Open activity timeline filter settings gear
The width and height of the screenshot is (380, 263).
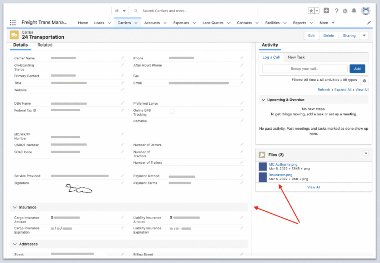pos(364,80)
